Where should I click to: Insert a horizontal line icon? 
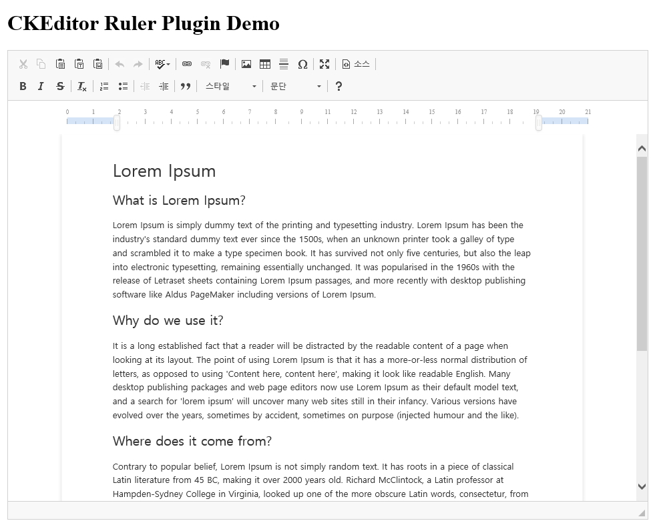[x=284, y=64]
